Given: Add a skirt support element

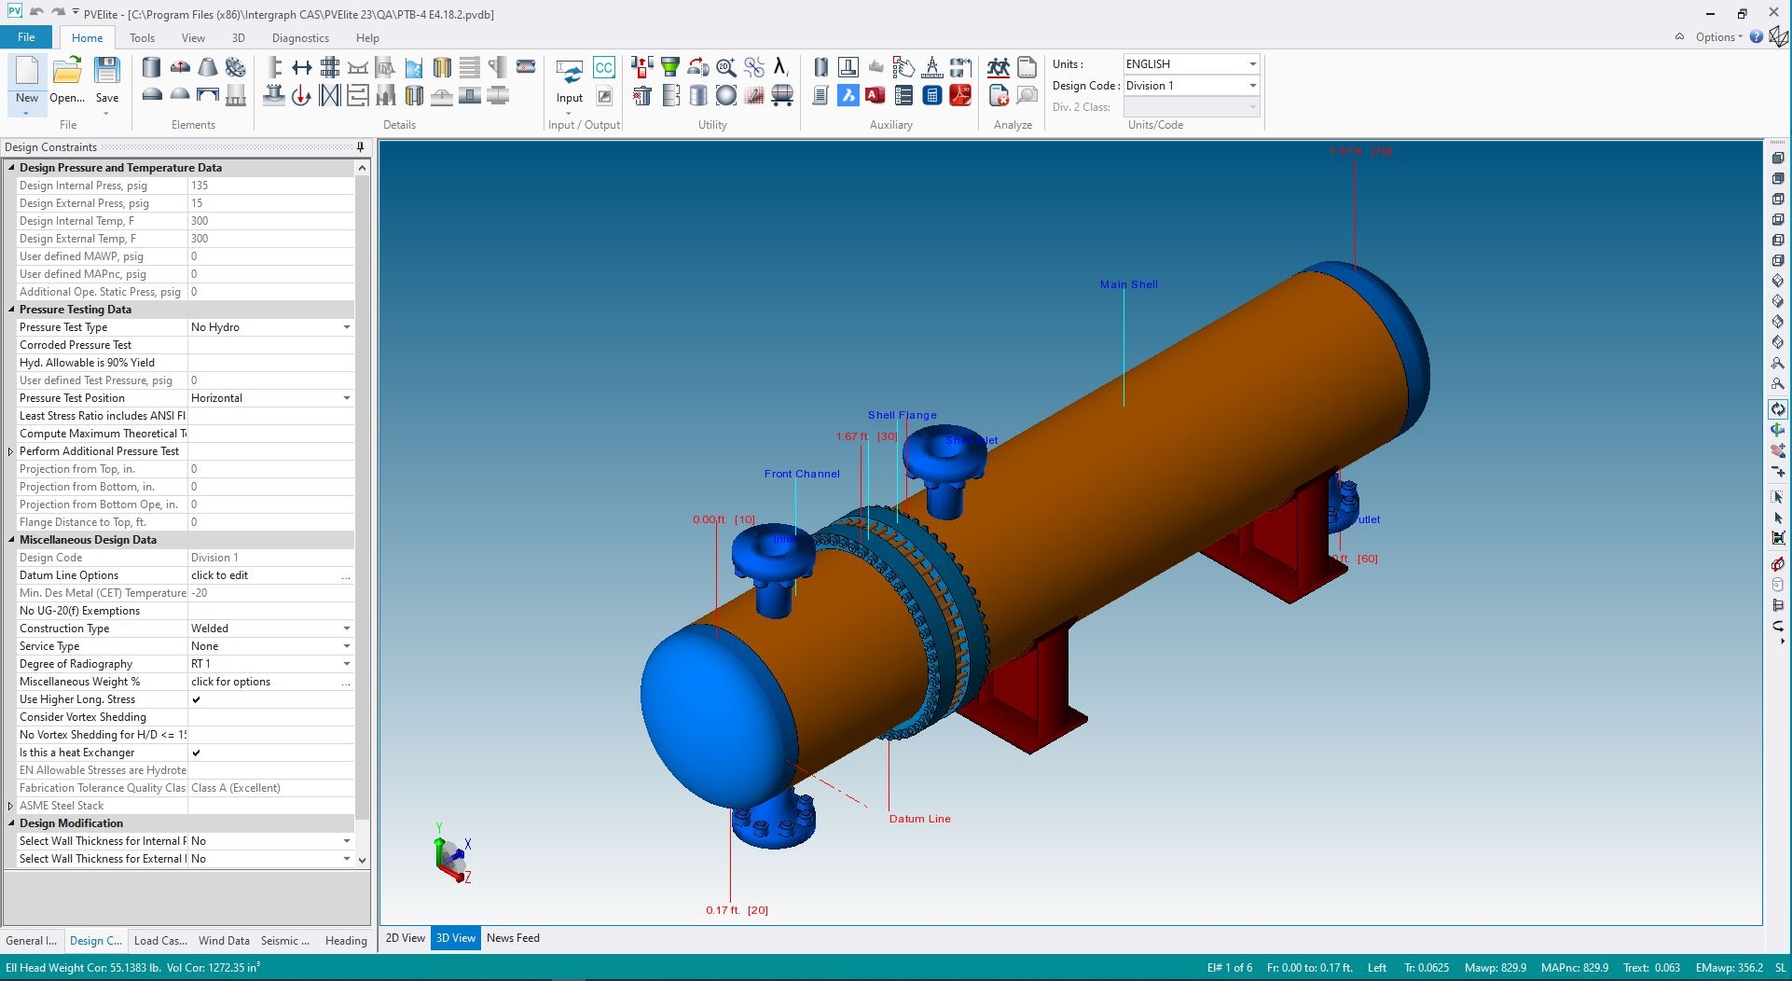Looking at the screenshot, I should coord(236,95).
